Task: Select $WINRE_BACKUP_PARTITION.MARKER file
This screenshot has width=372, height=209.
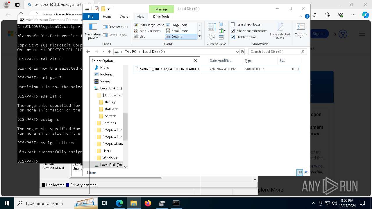Action: point(216,69)
